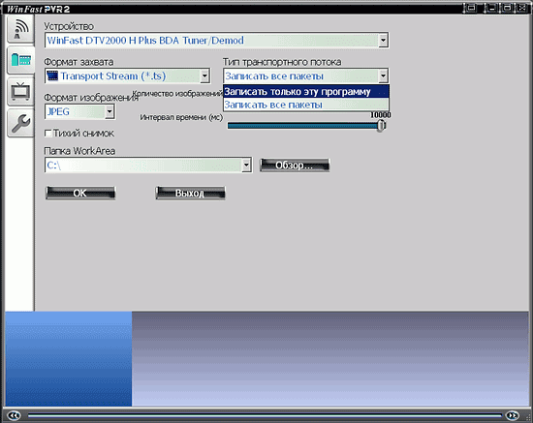The image size is (533, 423).
Task: Collapse the Тип транспортного потока dropdown arrow
Action: (x=383, y=76)
